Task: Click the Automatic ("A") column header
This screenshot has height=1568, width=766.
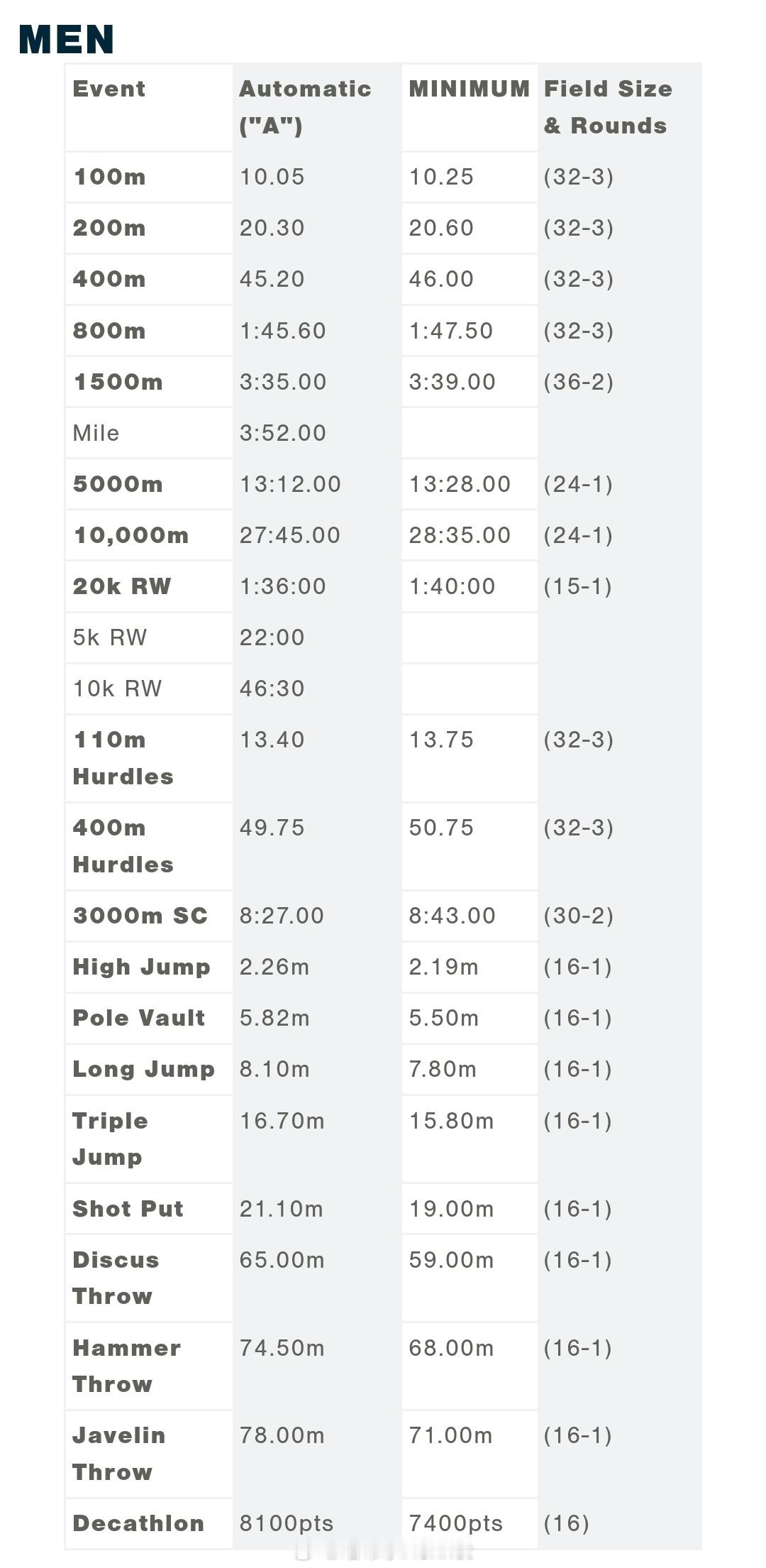Action: click(x=305, y=107)
